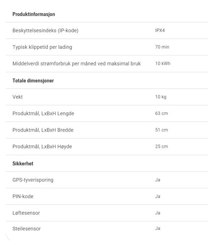The height and width of the screenshot is (245, 208).
Task: Click the Middelverdi strømforbruk per måned label
Action: pos(77,64)
